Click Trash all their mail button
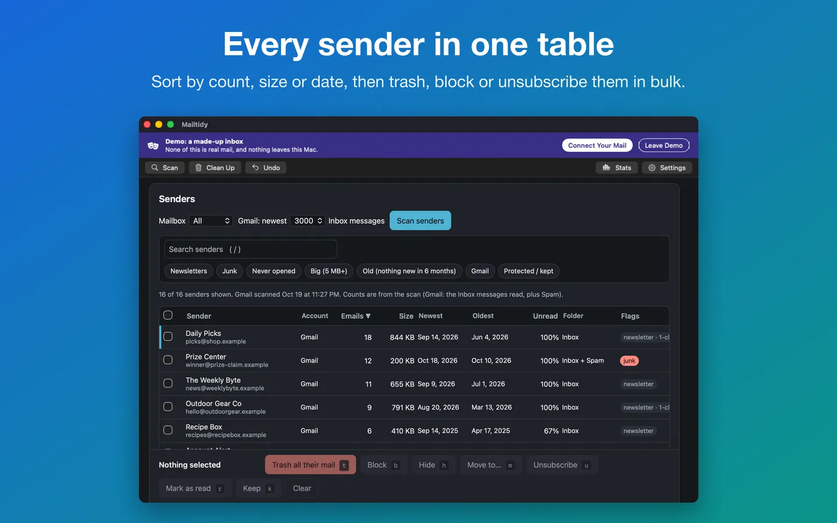The width and height of the screenshot is (837, 523). (310, 465)
